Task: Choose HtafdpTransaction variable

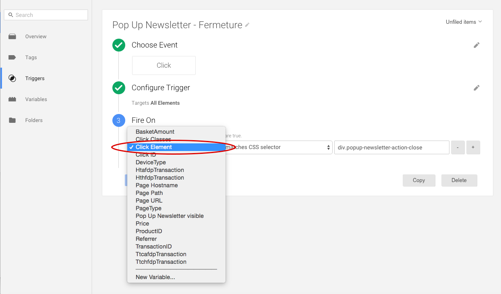Action: click(x=176, y=170)
